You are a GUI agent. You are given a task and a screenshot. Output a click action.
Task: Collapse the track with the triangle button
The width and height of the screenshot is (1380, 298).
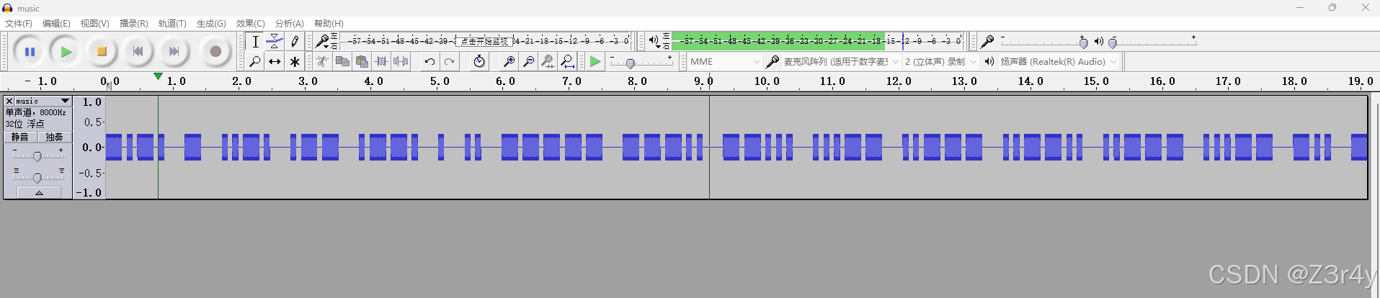point(39,193)
